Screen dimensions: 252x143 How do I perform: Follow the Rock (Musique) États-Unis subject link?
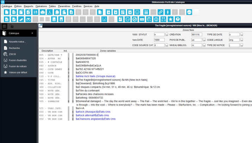click(93, 112)
